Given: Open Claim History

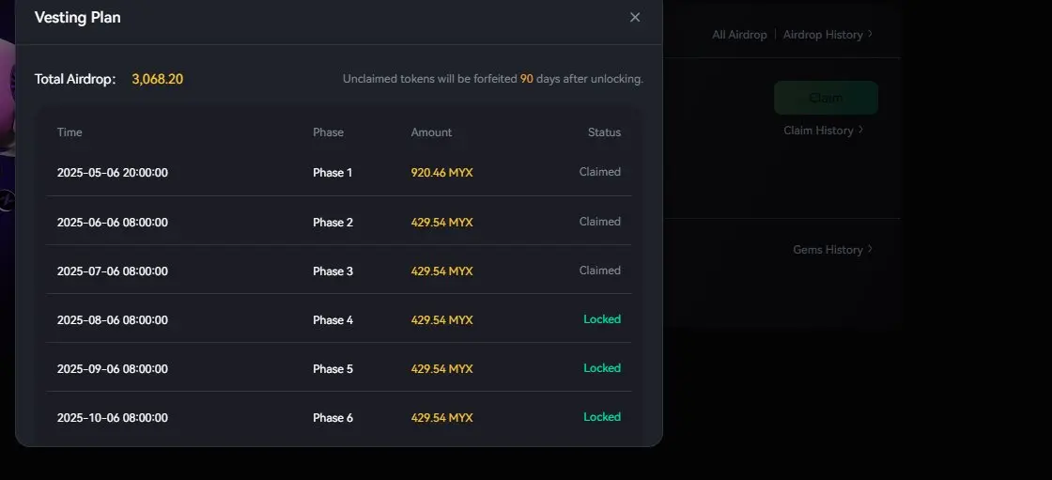Looking at the screenshot, I should point(818,131).
